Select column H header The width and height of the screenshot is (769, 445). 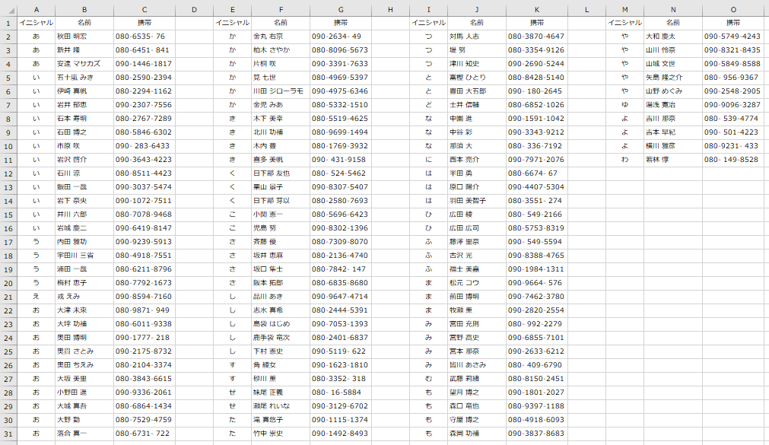pyautogui.click(x=390, y=10)
